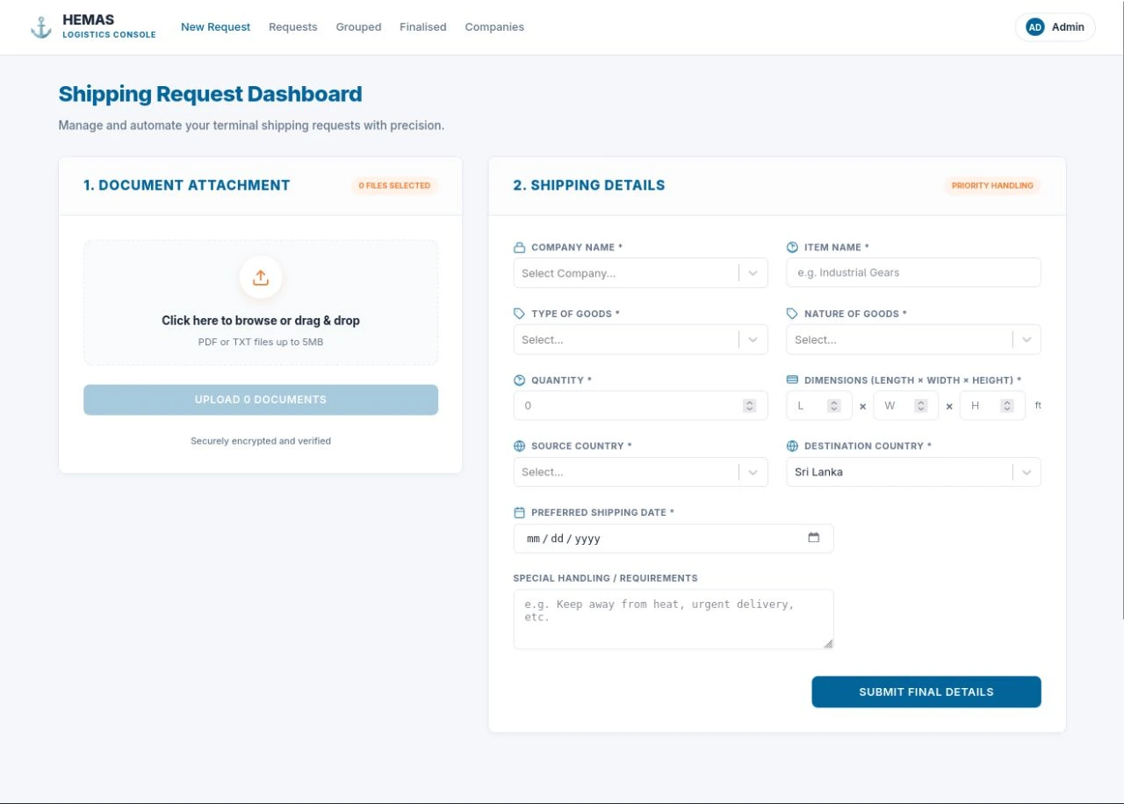Click the 0 Files Selected badge
Viewport: 1124px width, 804px height.
394,185
